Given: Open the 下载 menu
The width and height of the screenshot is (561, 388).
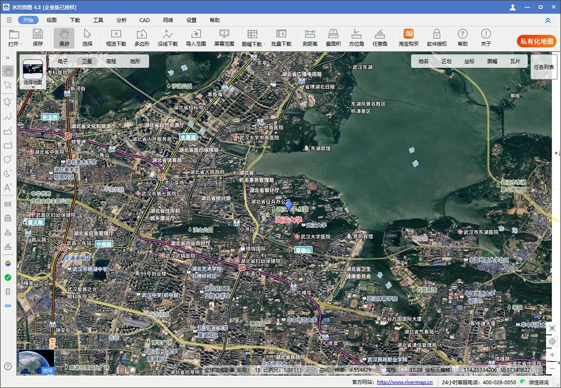Looking at the screenshot, I should click(75, 20).
